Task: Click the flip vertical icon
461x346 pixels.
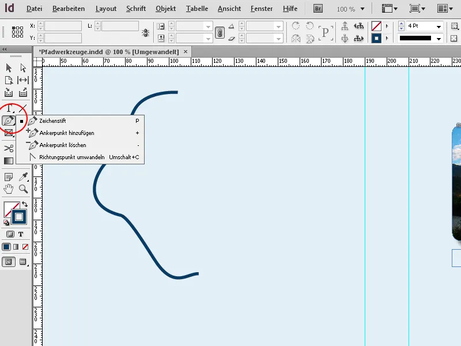Action: click(309, 38)
